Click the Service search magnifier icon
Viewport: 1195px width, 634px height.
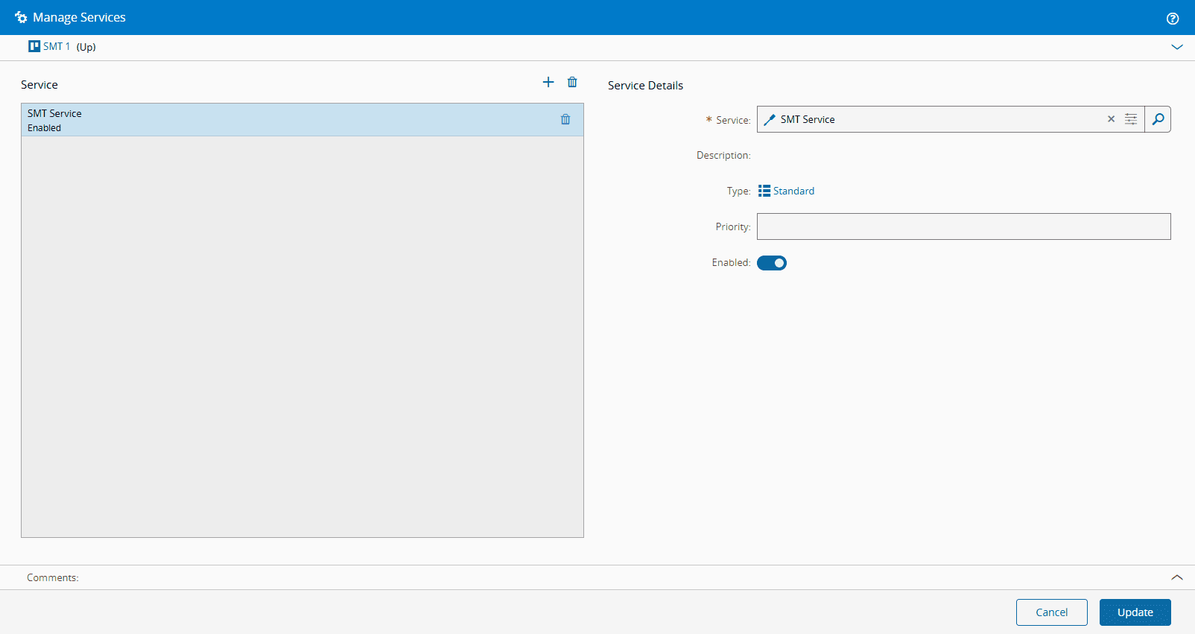point(1158,119)
